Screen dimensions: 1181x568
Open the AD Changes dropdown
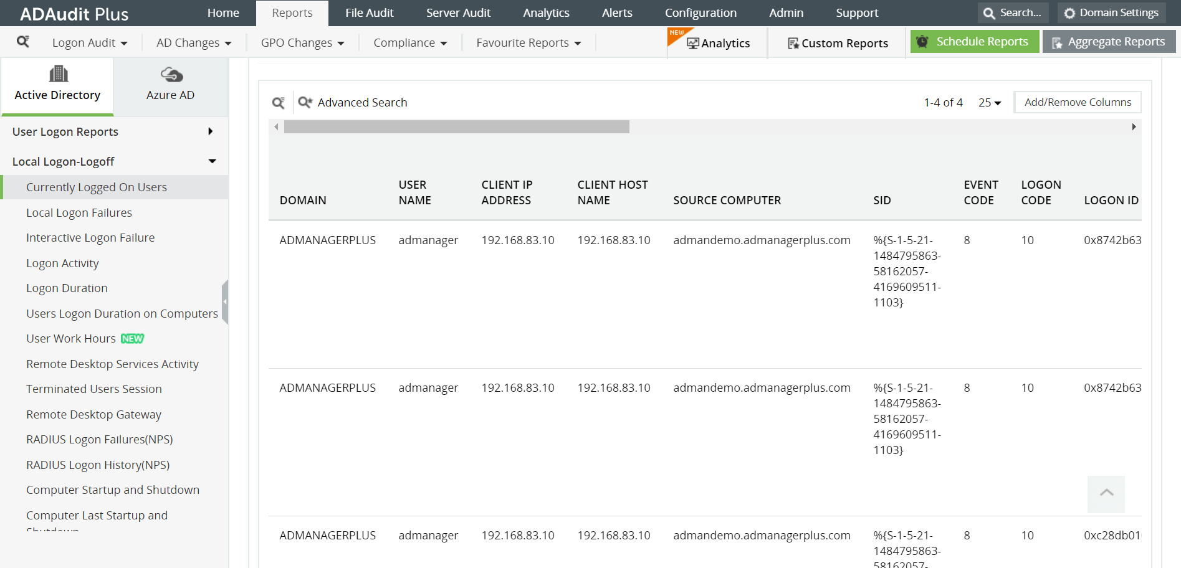tap(194, 43)
